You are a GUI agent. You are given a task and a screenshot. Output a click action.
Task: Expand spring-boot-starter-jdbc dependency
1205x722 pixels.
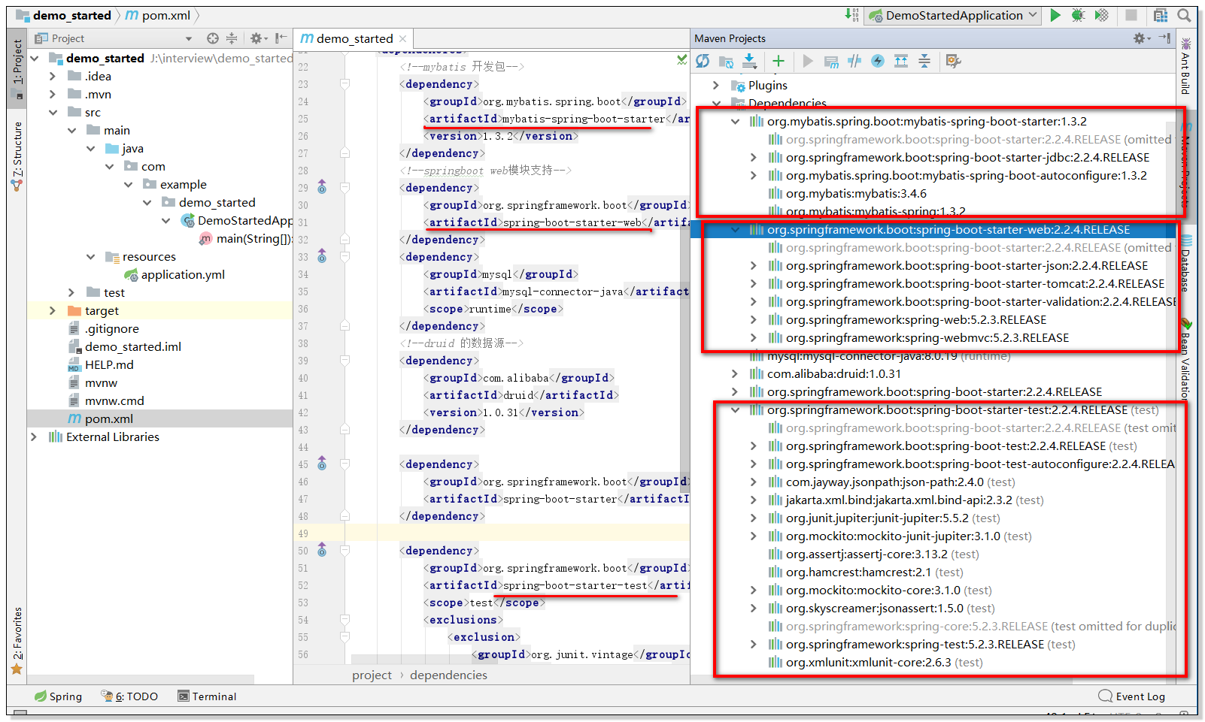tap(754, 157)
